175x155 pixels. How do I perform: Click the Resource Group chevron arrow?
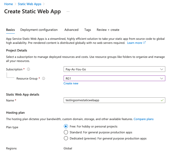(x=161, y=79)
